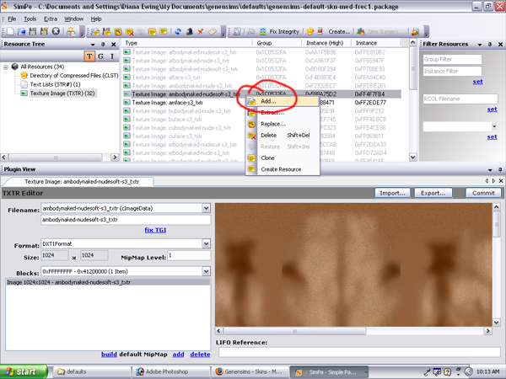The height and width of the screenshot is (379, 506).
Task: Switch to Adobe Photoshop in the taskbar
Action: (x=171, y=372)
